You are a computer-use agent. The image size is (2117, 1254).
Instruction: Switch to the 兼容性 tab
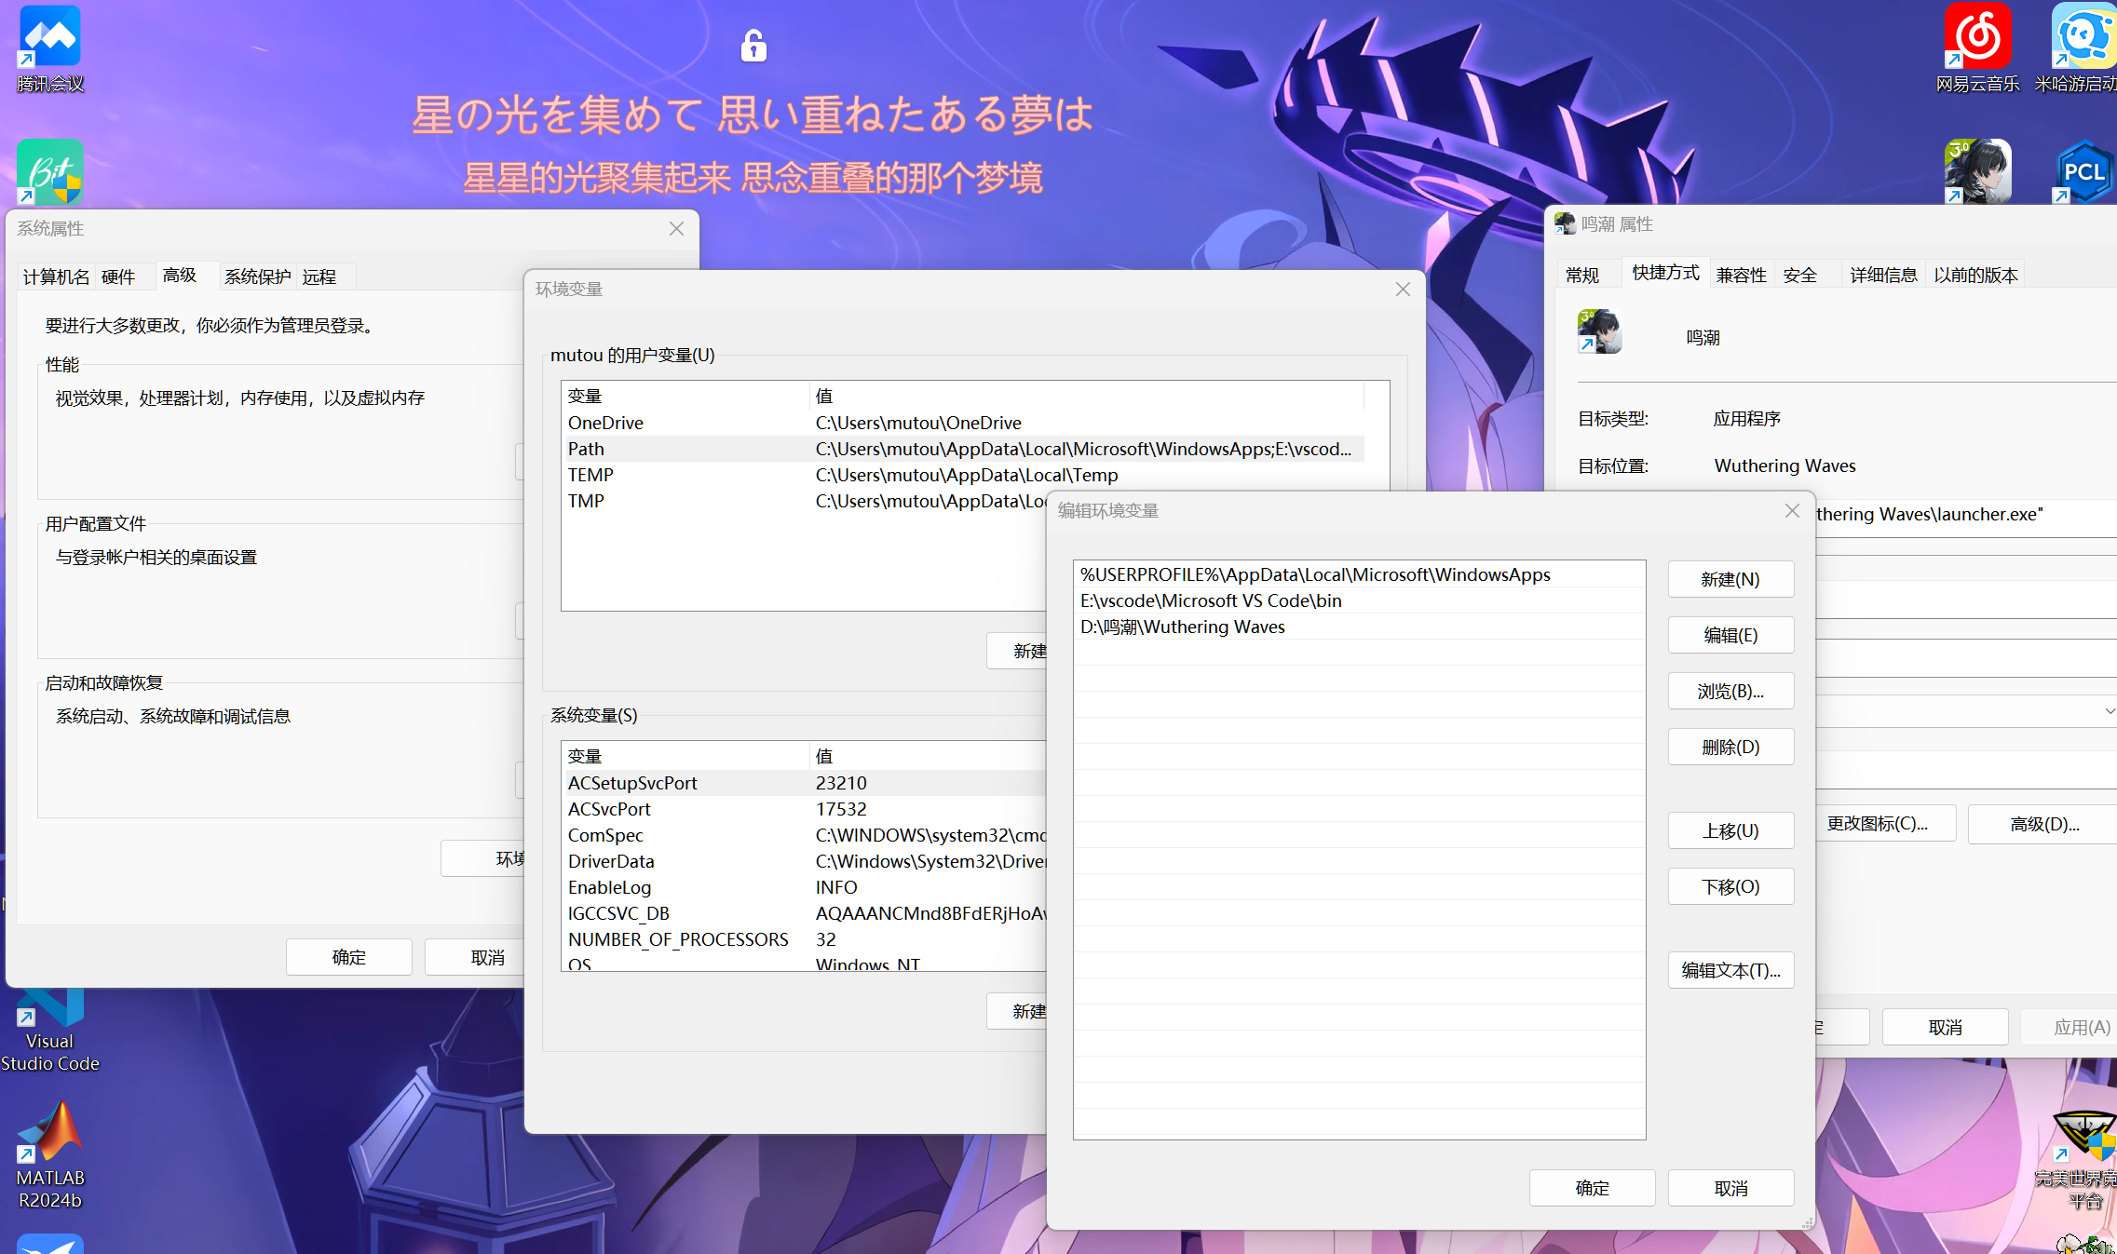[1741, 275]
